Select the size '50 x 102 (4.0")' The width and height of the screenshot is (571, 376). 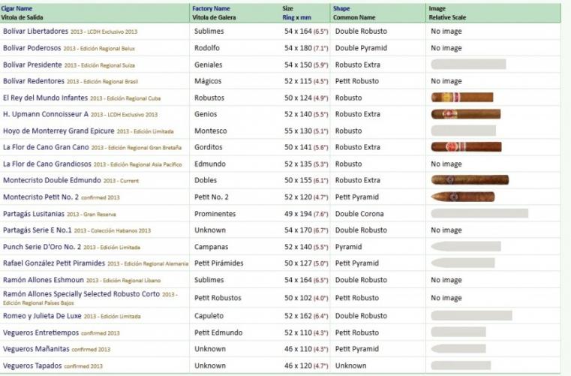[x=306, y=298]
